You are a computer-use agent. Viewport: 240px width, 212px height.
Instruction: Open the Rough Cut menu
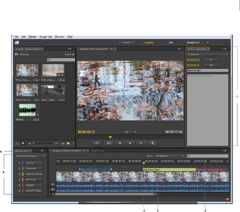(45, 37)
